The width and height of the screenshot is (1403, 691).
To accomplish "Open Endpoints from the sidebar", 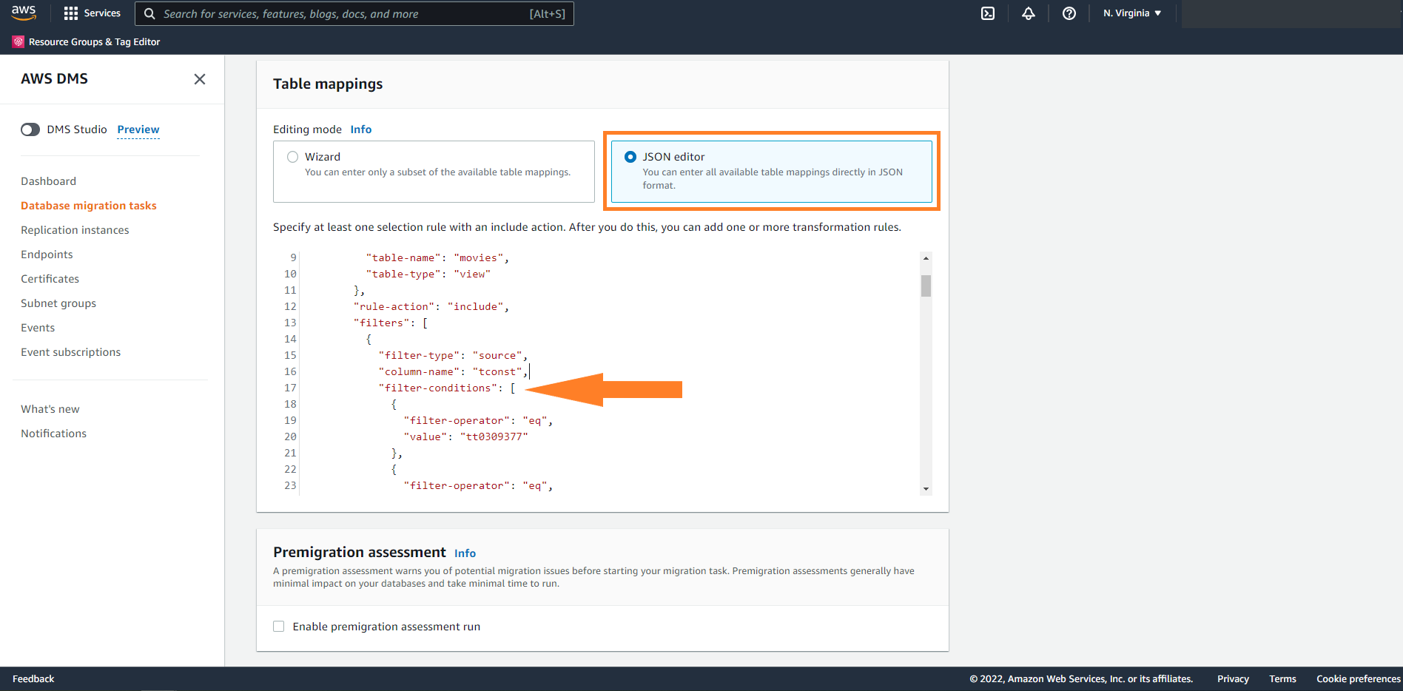I will (x=47, y=255).
